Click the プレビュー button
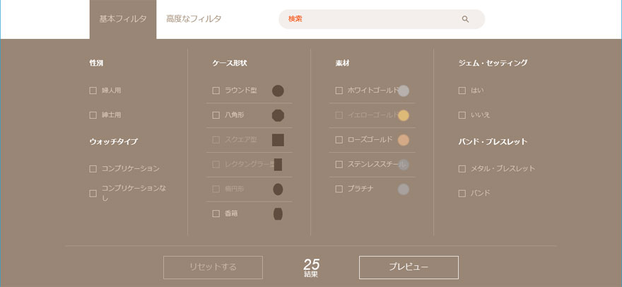The image size is (622, 287). pos(409,267)
